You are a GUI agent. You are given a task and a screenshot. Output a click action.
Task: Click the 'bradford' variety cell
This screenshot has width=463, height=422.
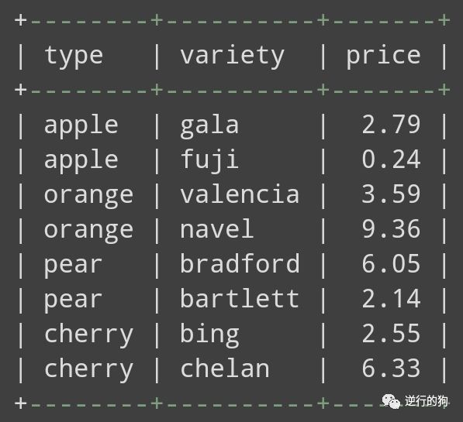(240, 263)
